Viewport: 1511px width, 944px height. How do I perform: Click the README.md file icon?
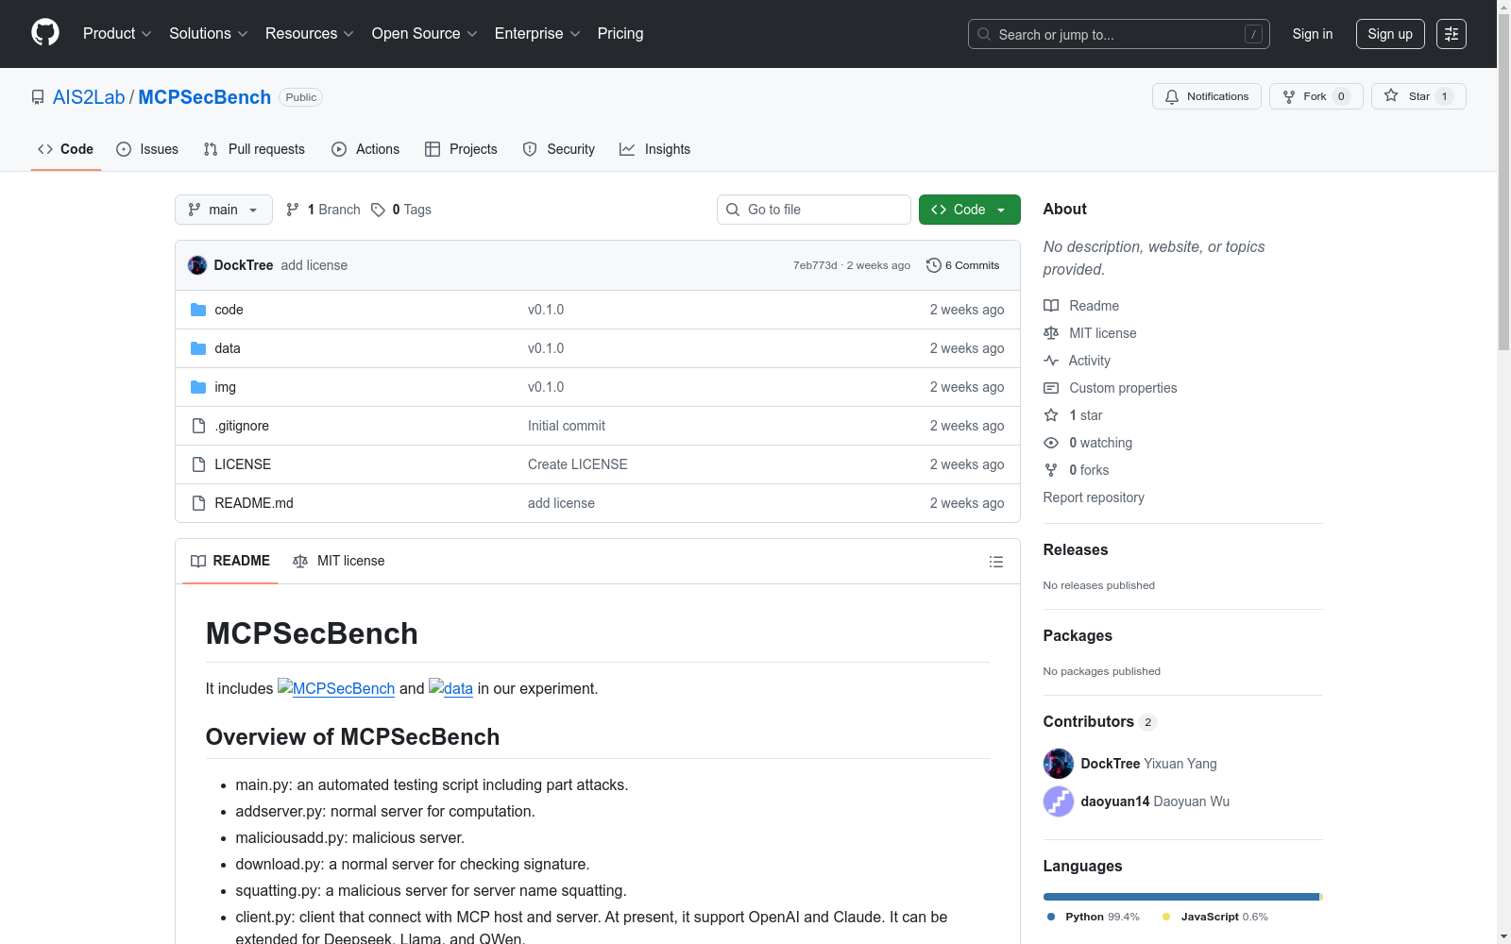(x=198, y=503)
